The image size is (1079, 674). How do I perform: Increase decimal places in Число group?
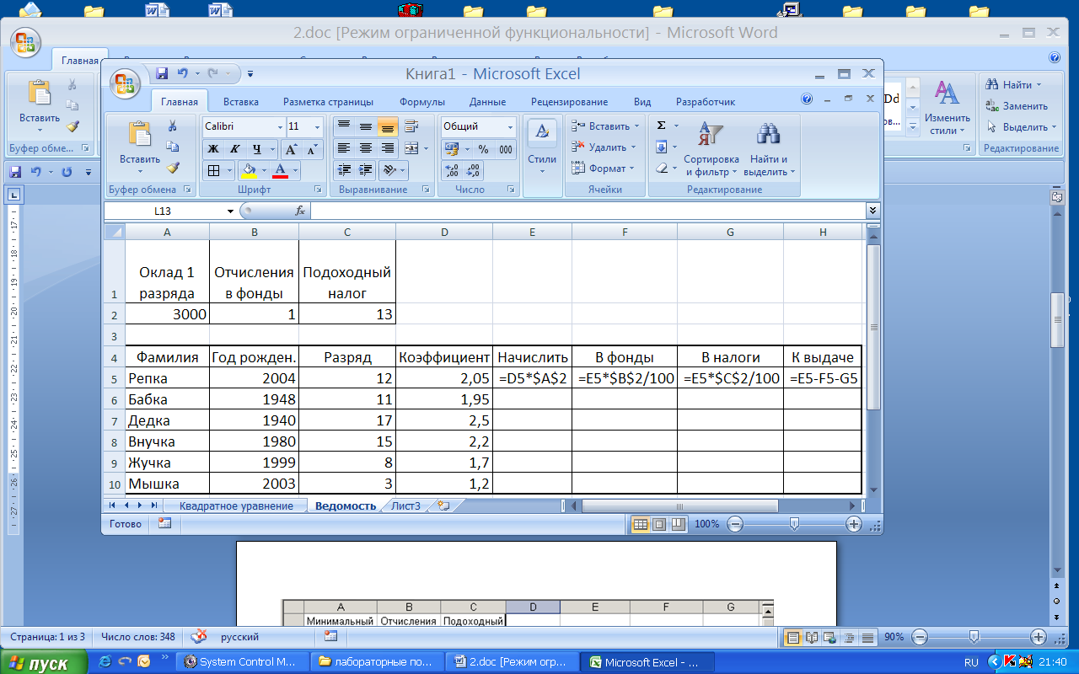[x=452, y=171]
